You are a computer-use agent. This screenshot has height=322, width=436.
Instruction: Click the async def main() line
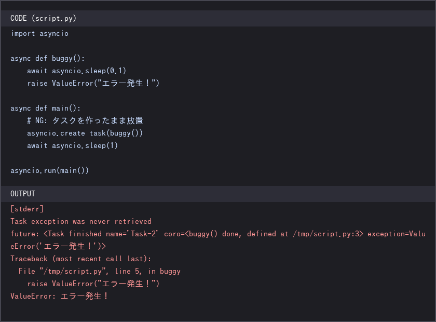point(45,108)
